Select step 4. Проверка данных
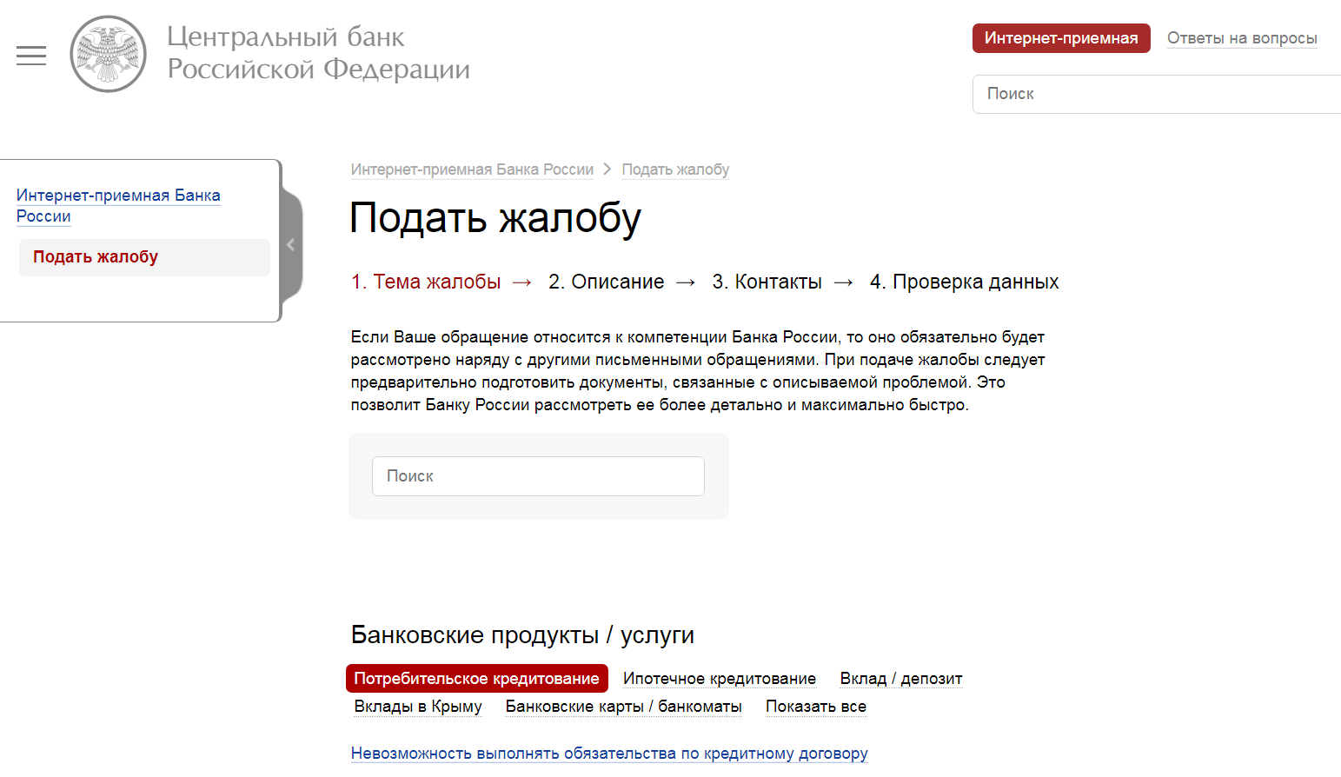 coord(964,282)
